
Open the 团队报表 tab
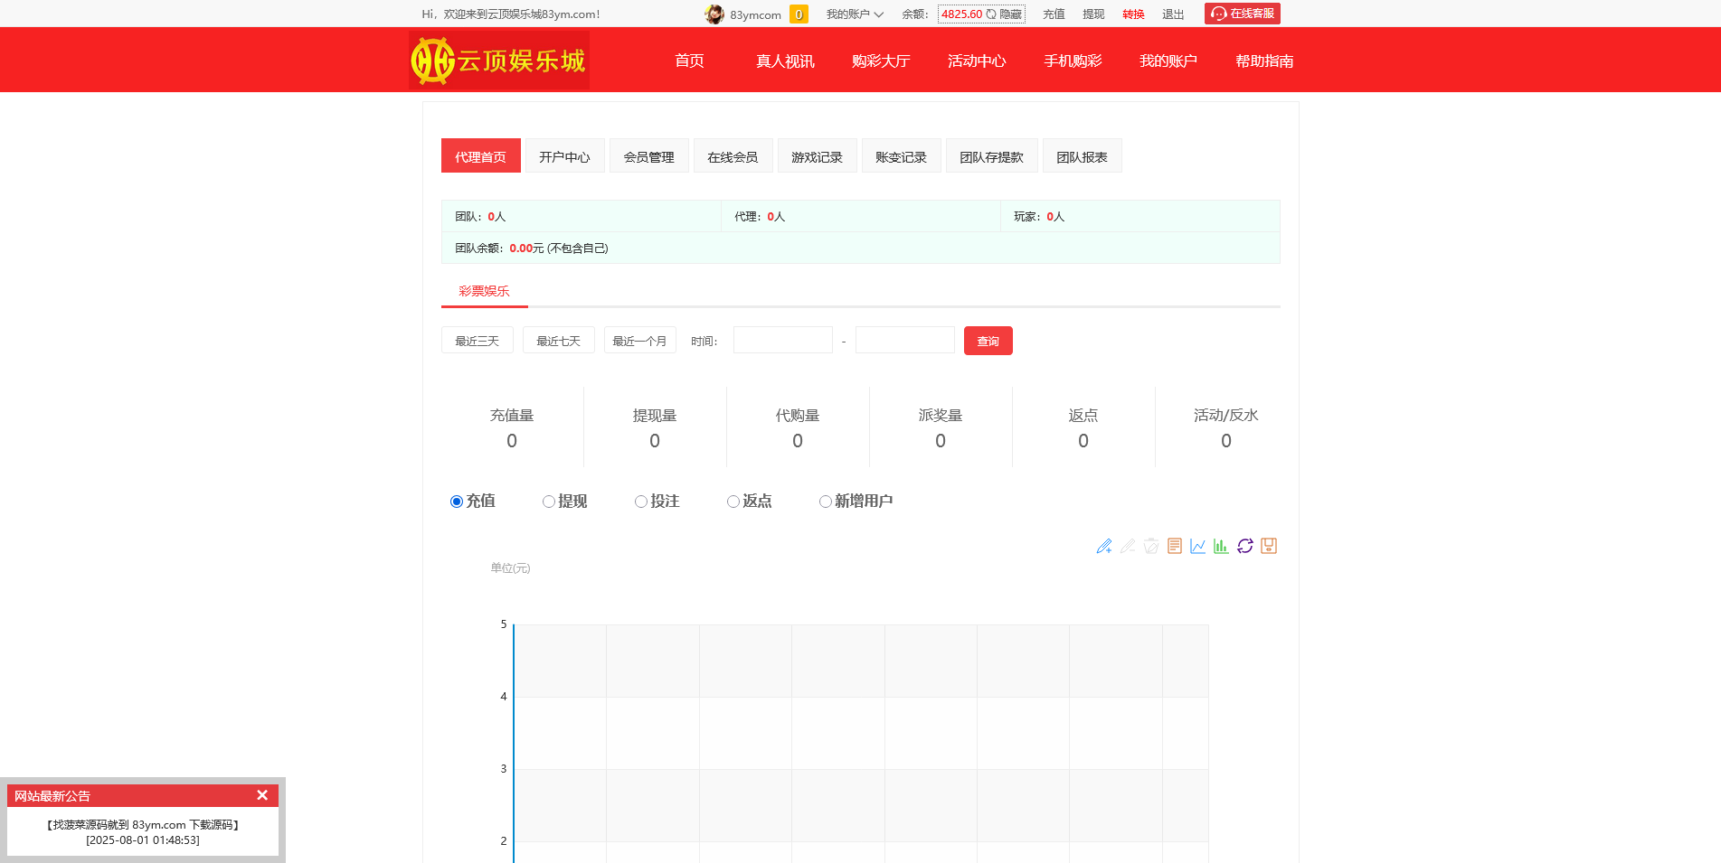[1082, 156]
